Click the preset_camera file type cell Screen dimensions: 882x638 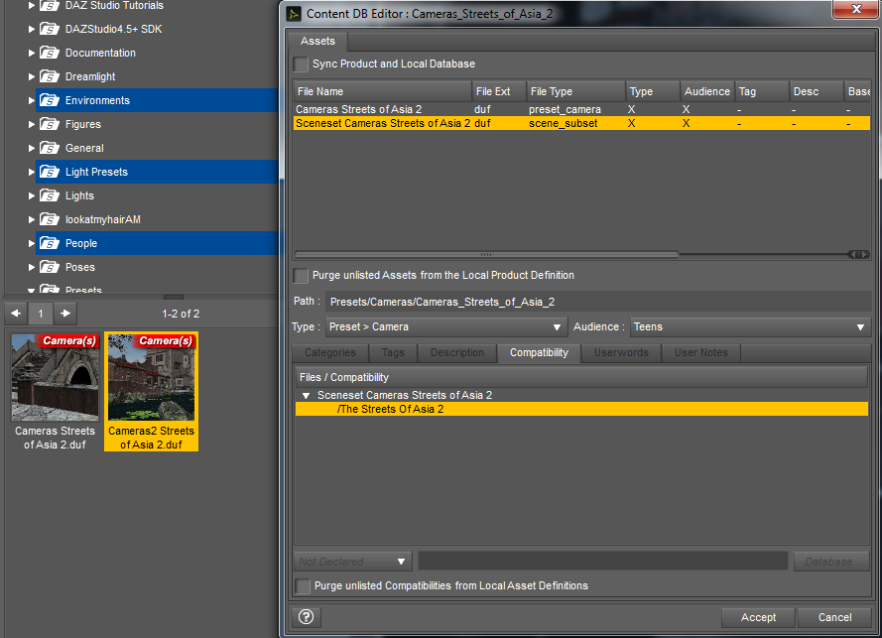click(565, 109)
